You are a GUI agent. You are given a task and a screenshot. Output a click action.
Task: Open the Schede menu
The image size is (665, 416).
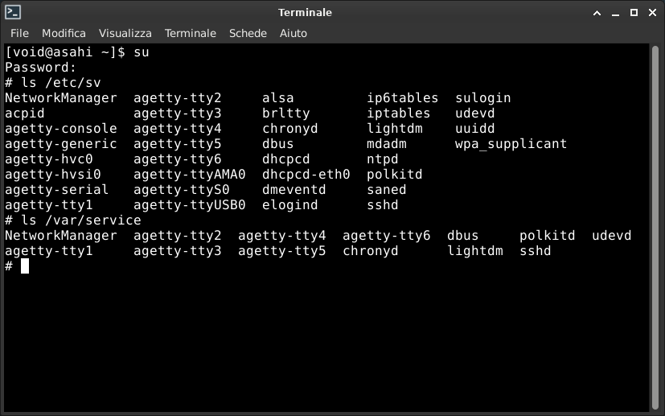248,33
